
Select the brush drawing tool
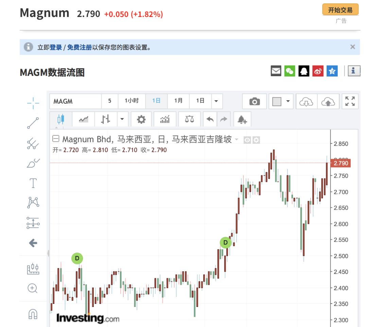coord(33,163)
